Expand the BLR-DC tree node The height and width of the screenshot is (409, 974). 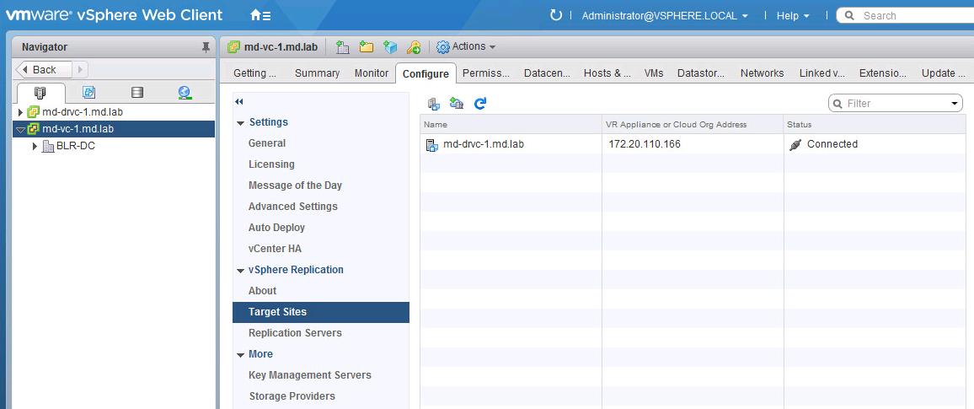click(35, 147)
